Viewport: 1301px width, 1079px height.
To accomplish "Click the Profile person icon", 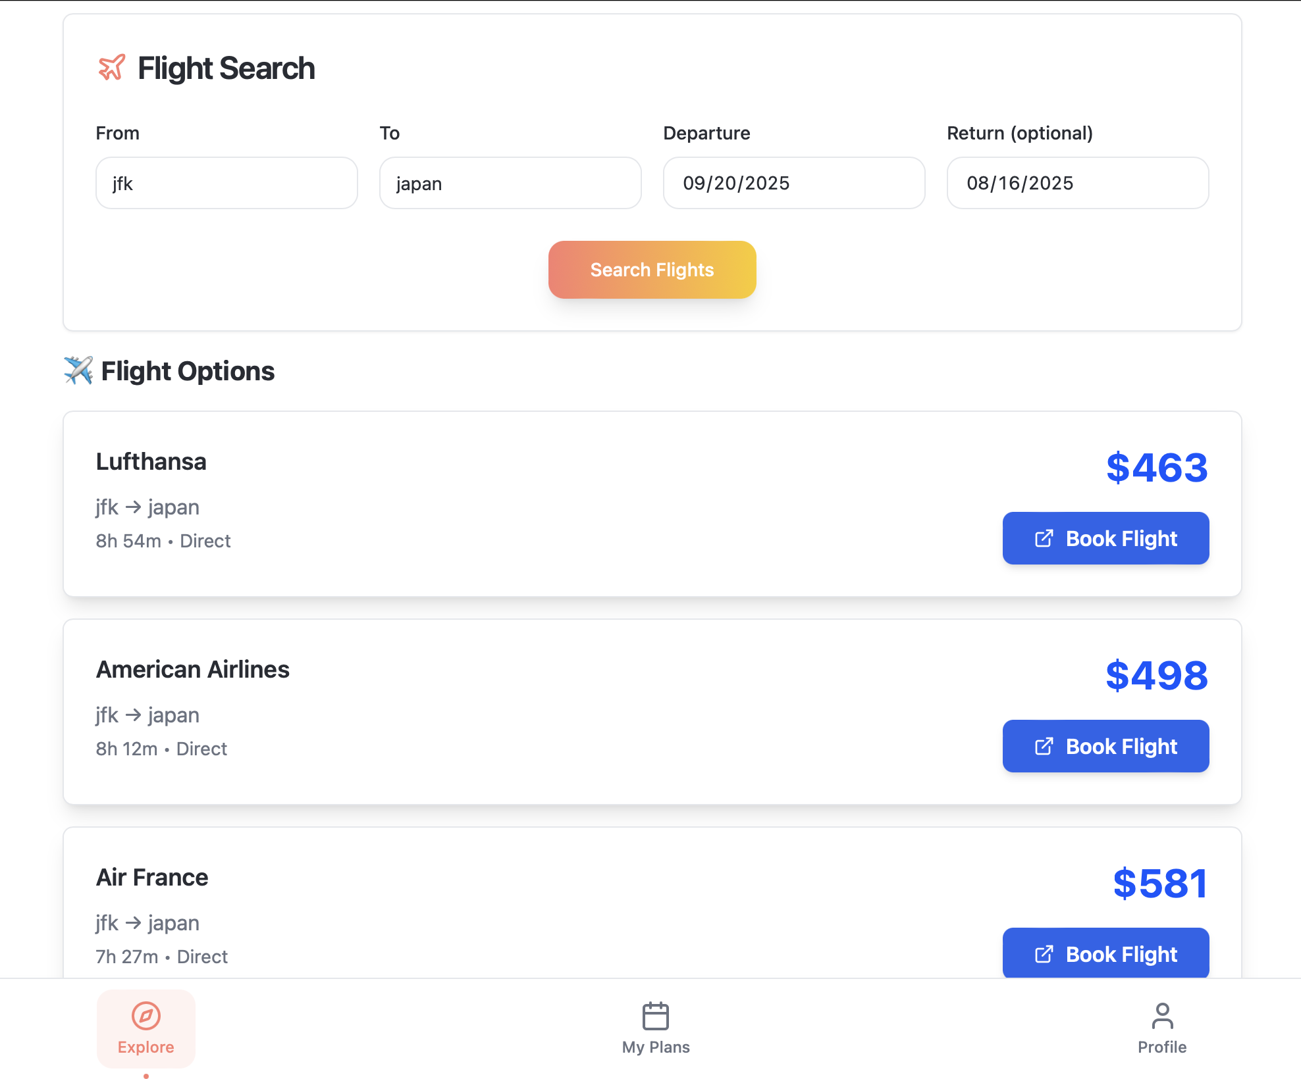I will pos(1162,1015).
